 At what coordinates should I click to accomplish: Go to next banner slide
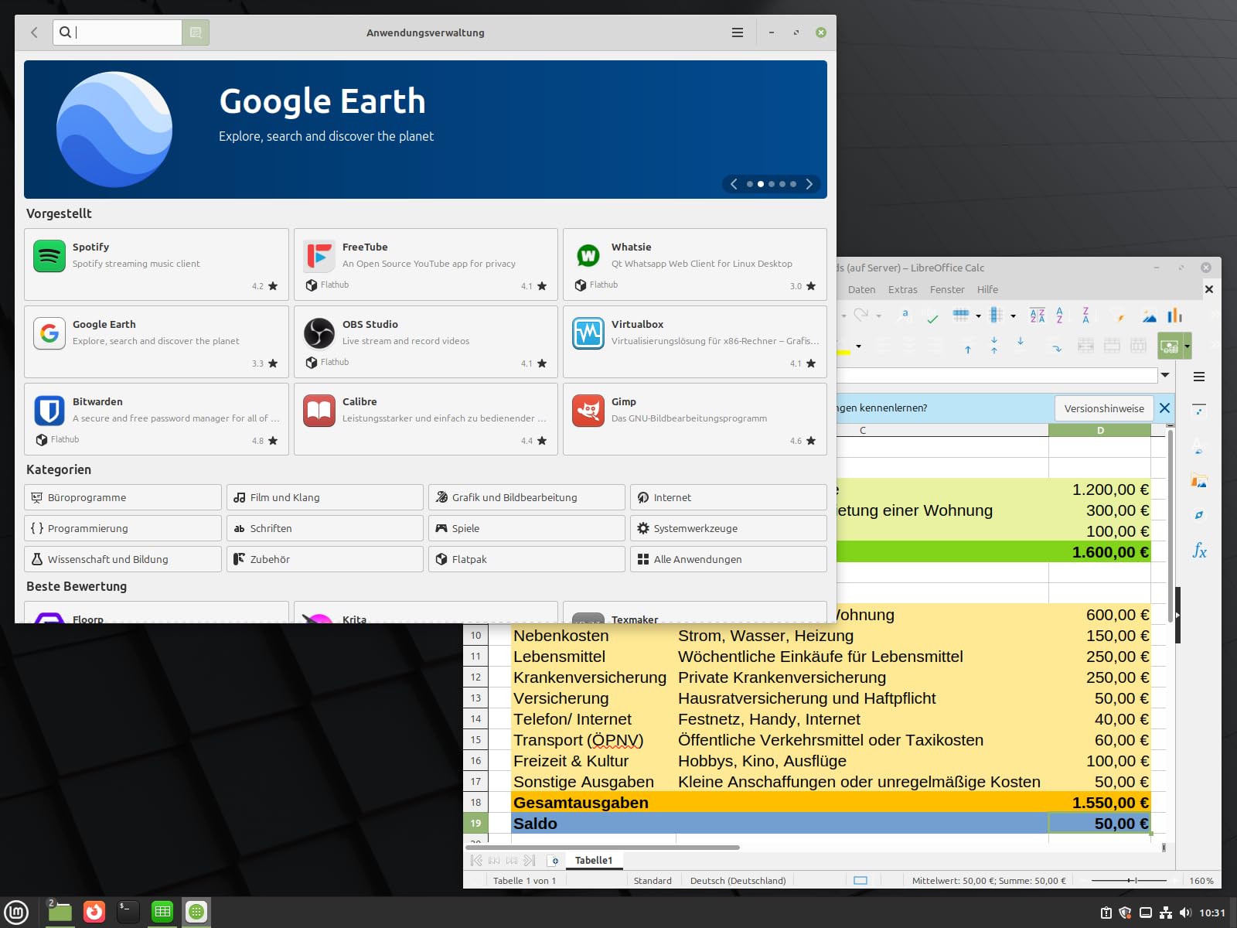point(809,184)
